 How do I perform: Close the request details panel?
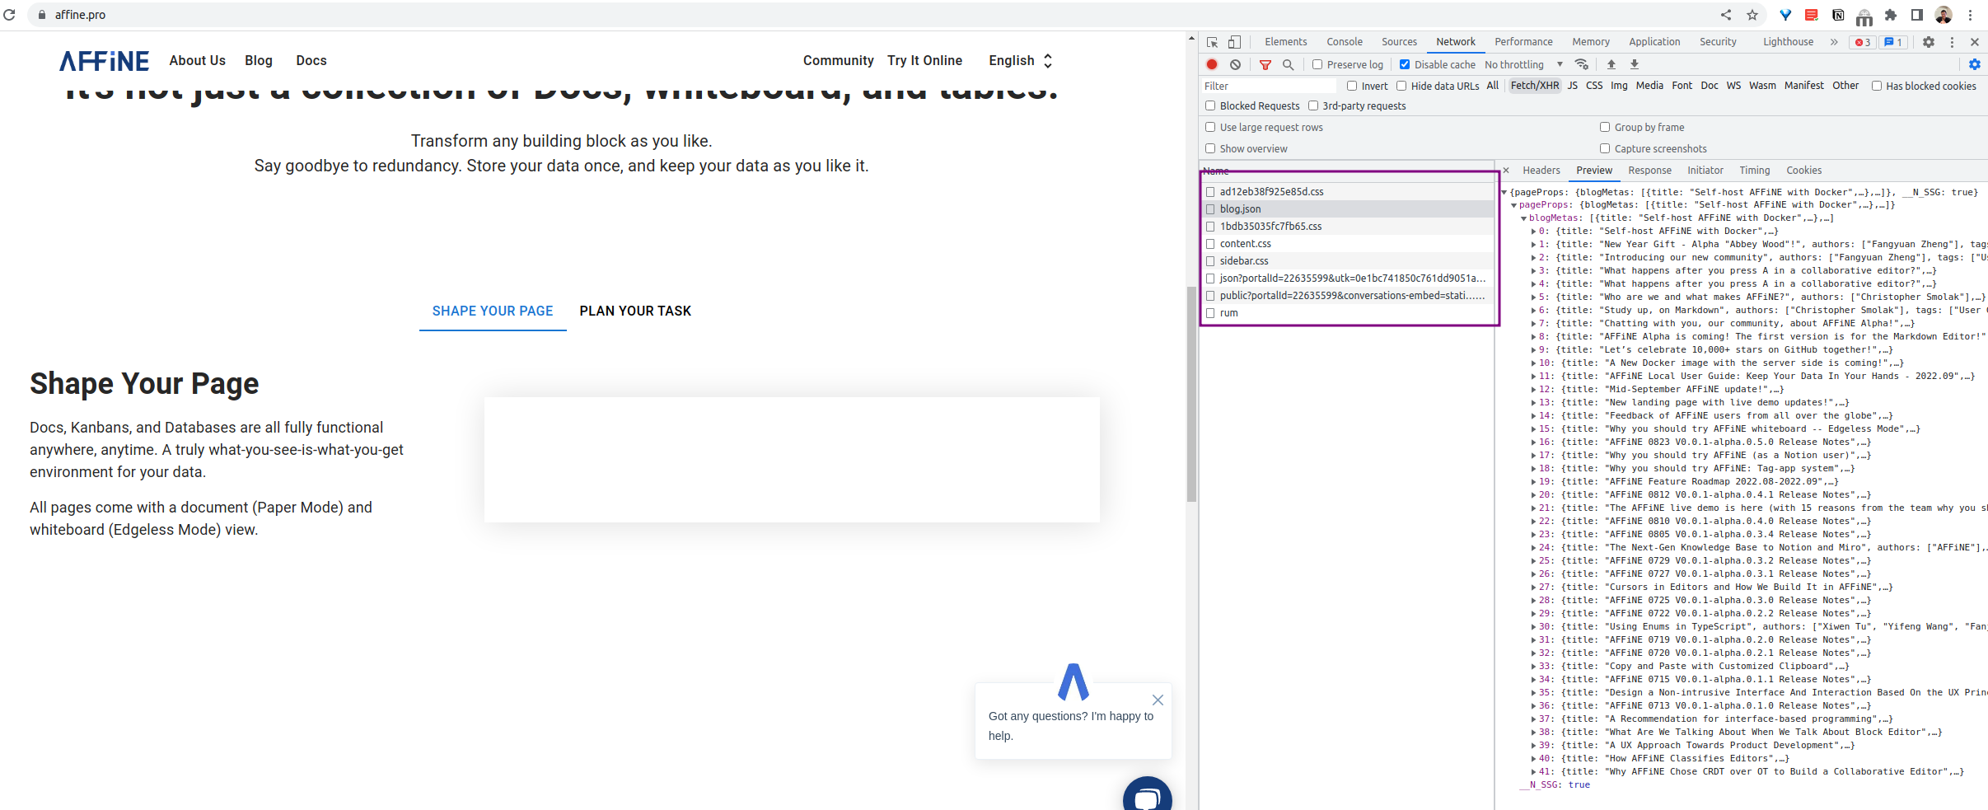pyautogui.click(x=1506, y=171)
